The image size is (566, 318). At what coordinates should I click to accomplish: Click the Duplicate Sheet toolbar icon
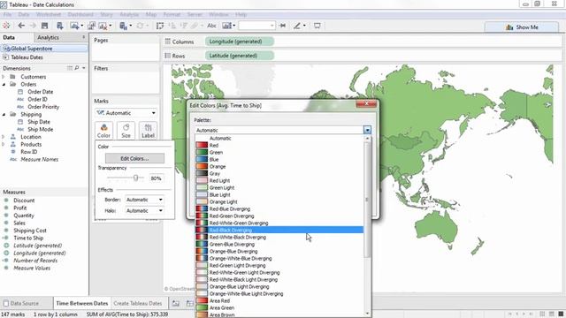91,26
